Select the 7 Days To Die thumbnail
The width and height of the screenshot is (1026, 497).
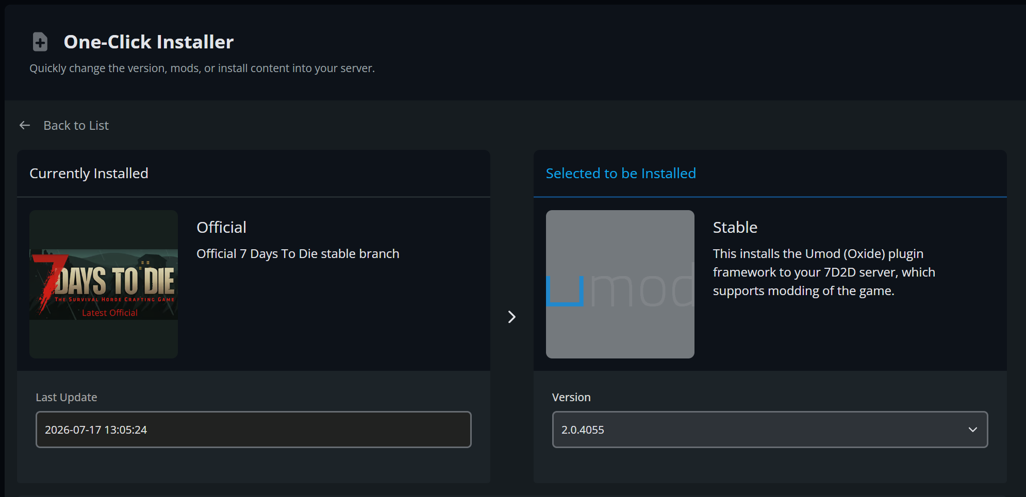click(104, 284)
